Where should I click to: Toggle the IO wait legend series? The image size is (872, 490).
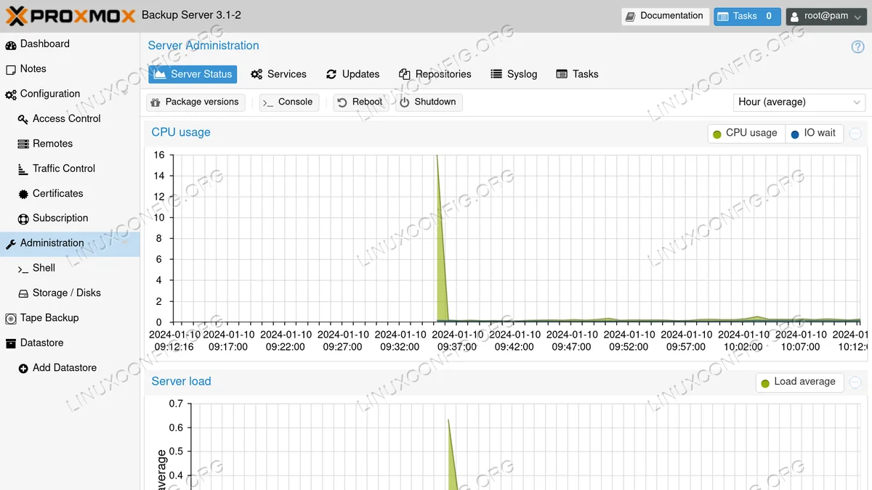click(x=814, y=133)
